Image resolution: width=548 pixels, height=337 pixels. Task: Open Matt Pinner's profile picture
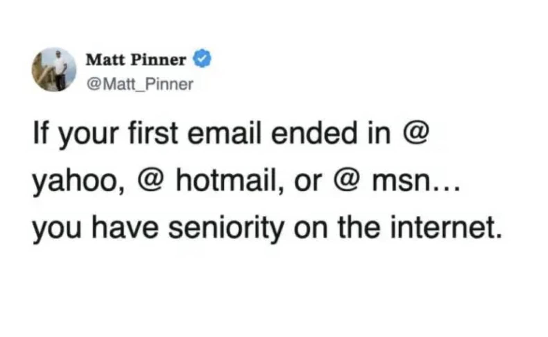point(54,70)
